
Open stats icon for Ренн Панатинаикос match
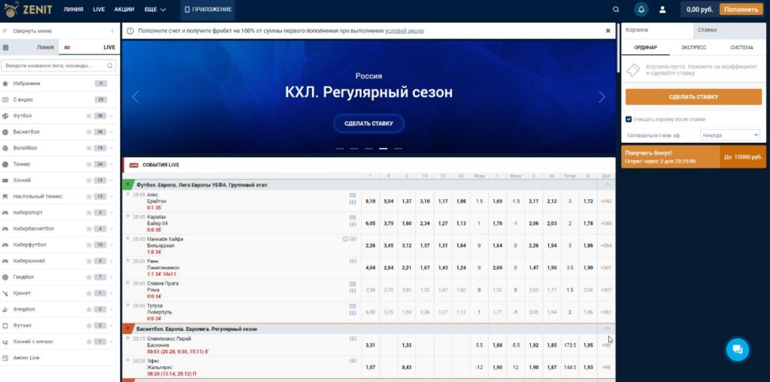353,261
